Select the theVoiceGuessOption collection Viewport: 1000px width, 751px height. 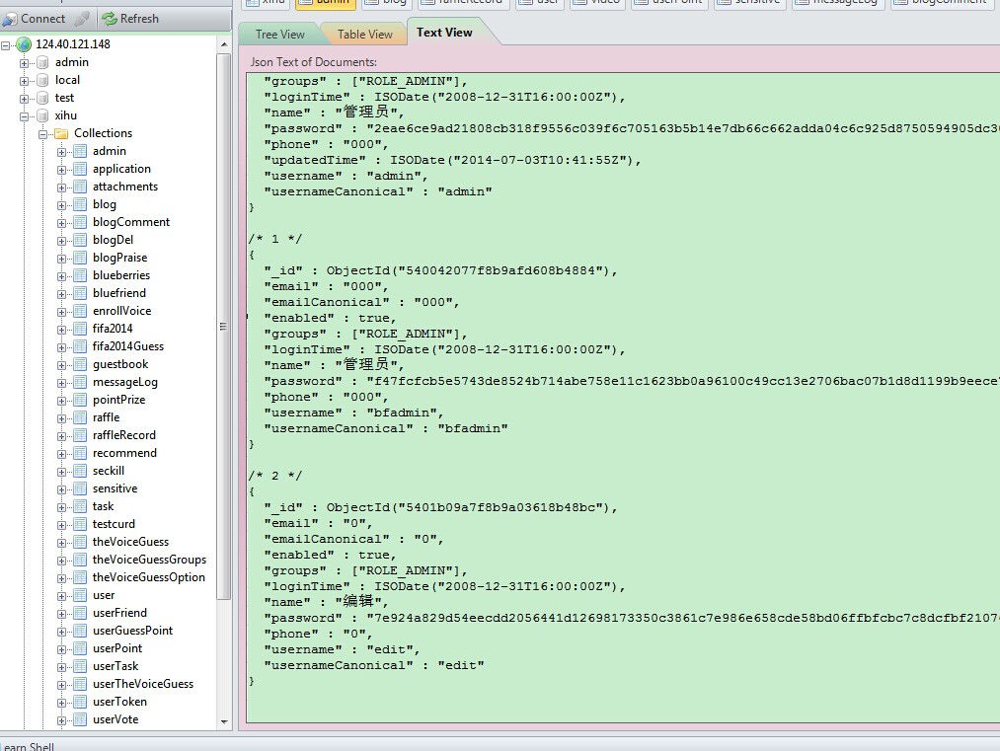coord(149,577)
